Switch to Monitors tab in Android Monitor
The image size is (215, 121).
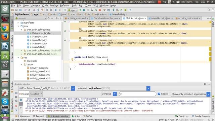[x=36, y=94]
